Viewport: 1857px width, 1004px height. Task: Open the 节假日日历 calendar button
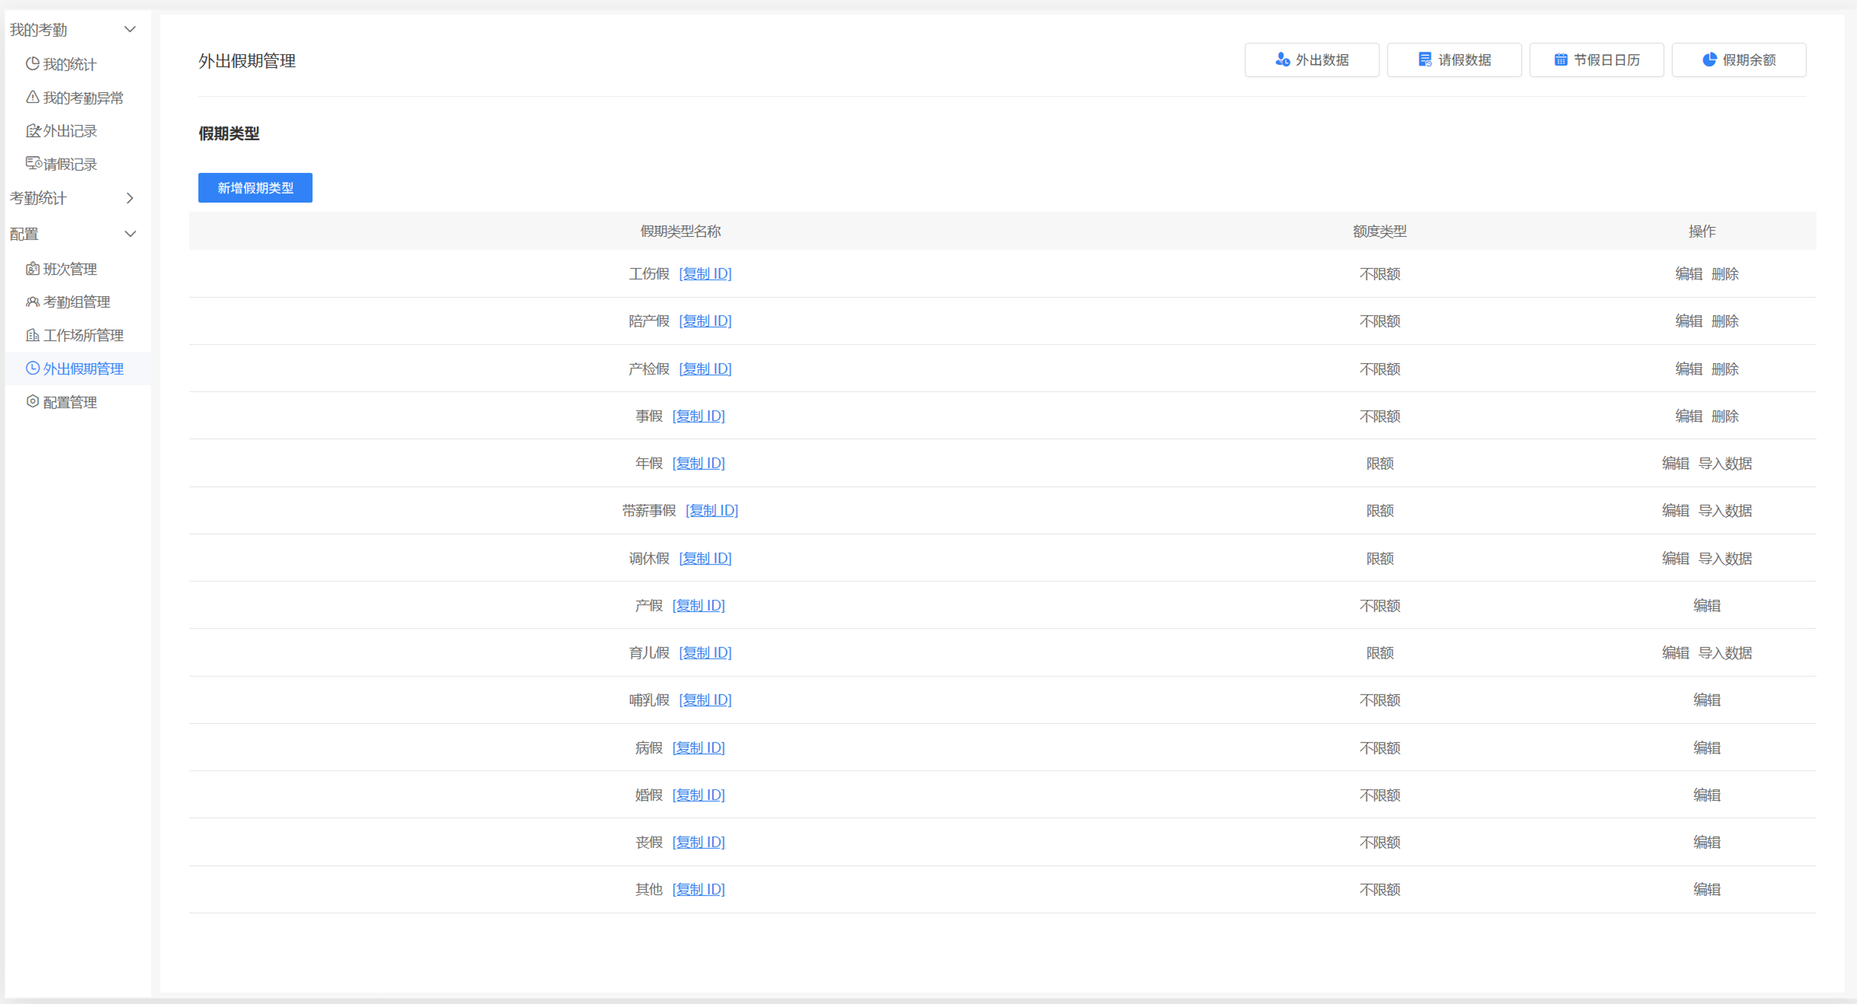click(1596, 60)
